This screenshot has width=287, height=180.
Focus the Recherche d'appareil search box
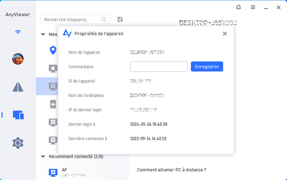pyautogui.click(x=75, y=19)
